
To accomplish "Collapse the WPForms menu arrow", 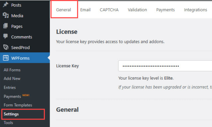I will [x=48, y=58].
